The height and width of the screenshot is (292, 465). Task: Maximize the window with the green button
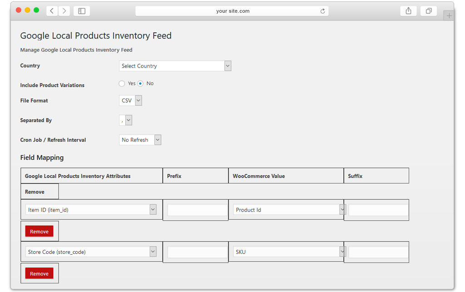pos(36,10)
